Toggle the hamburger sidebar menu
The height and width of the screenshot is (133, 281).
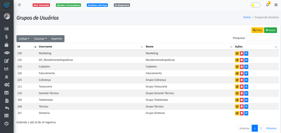pyautogui.click(x=19, y=5)
